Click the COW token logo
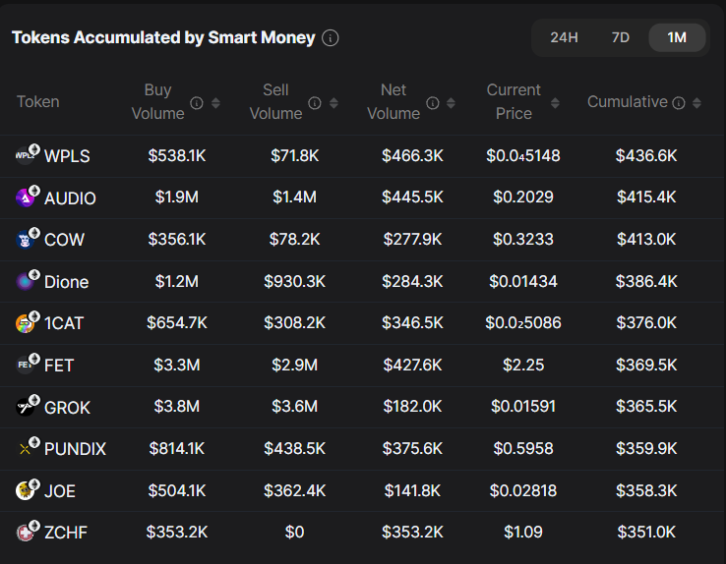Image resolution: width=726 pixels, height=564 pixels. 27,239
